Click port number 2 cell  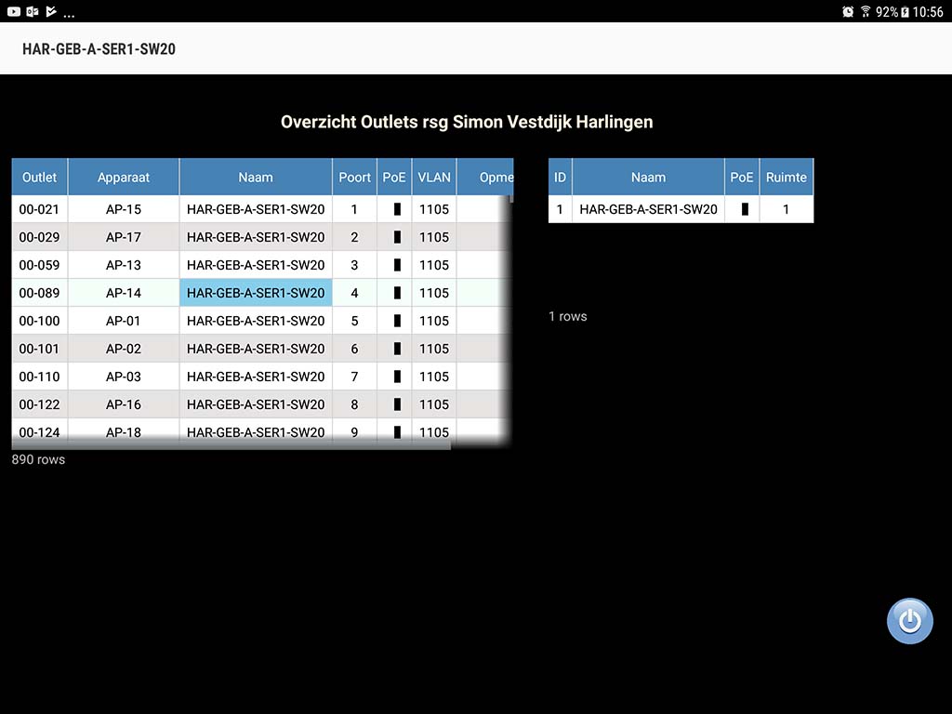pos(354,237)
